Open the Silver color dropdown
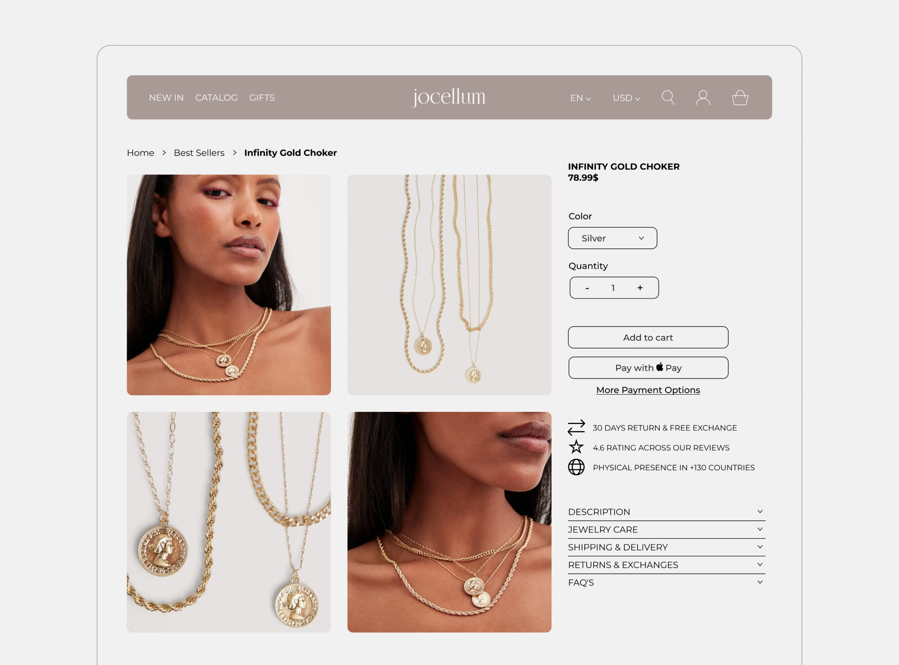 pos(612,238)
